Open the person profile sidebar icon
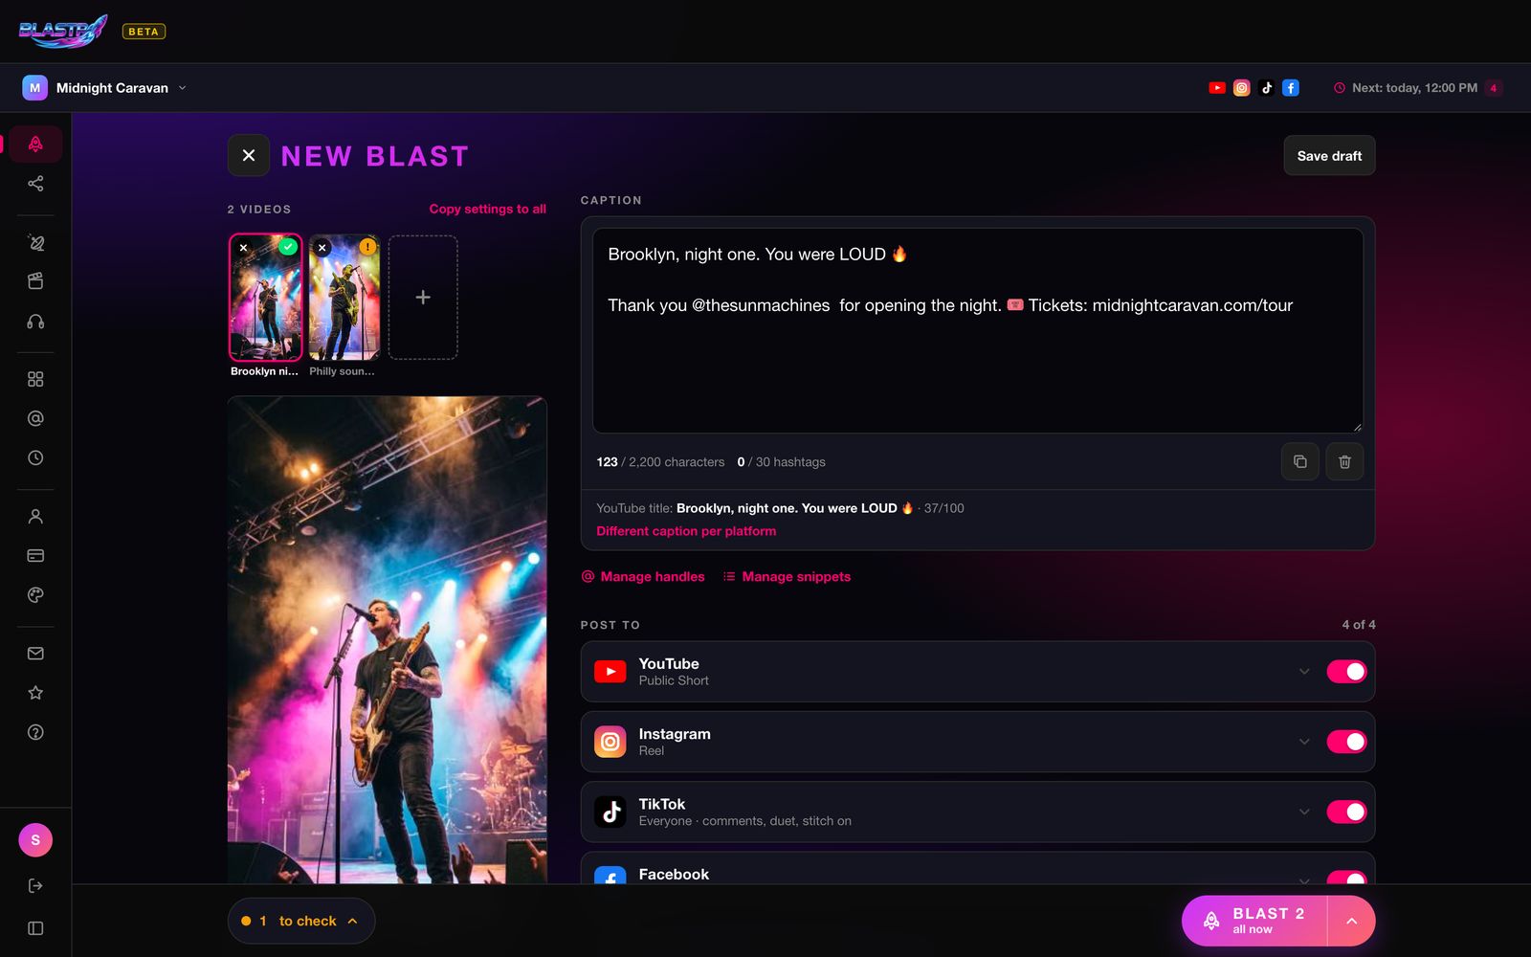1531x957 pixels. coord(35,517)
